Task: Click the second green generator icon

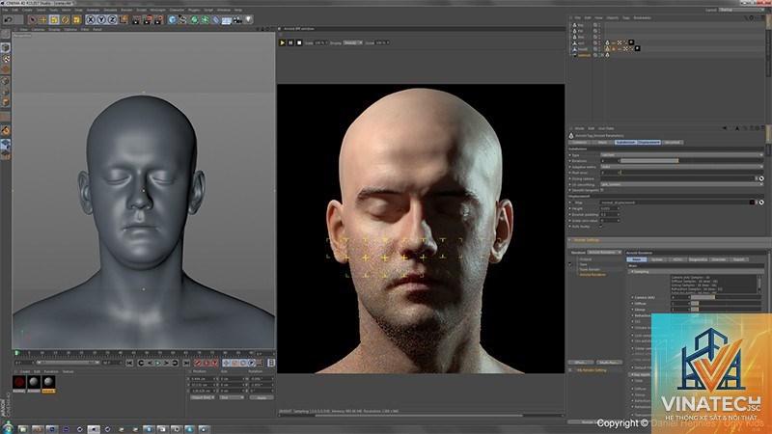Action: (x=205, y=19)
